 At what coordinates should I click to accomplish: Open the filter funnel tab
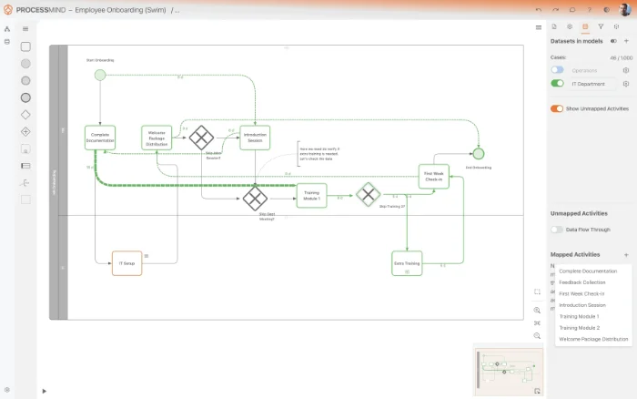(x=601, y=27)
